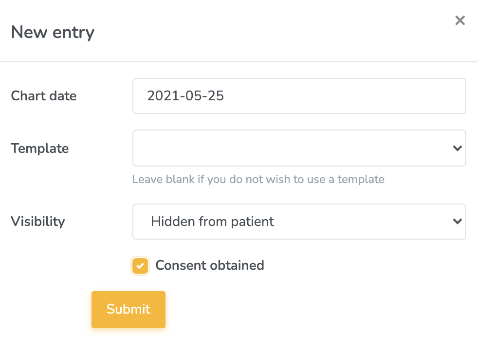Click the Template field chevron arrow
477x337 pixels.
pyautogui.click(x=457, y=148)
